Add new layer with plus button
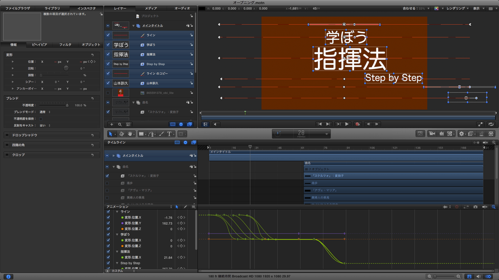This screenshot has width=499, height=280. (112, 124)
